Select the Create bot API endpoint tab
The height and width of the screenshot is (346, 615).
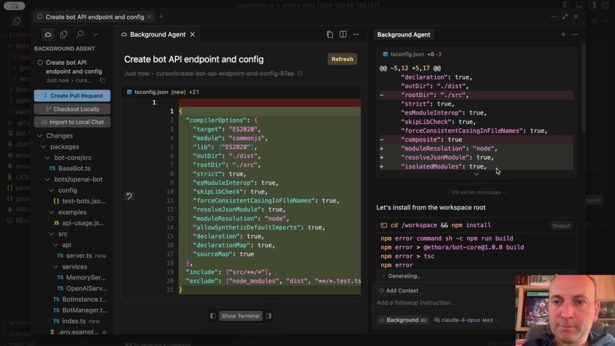[94, 17]
